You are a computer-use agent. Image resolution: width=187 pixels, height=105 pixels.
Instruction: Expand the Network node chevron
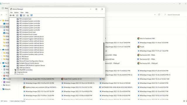pyautogui.click(x=1, y=89)
